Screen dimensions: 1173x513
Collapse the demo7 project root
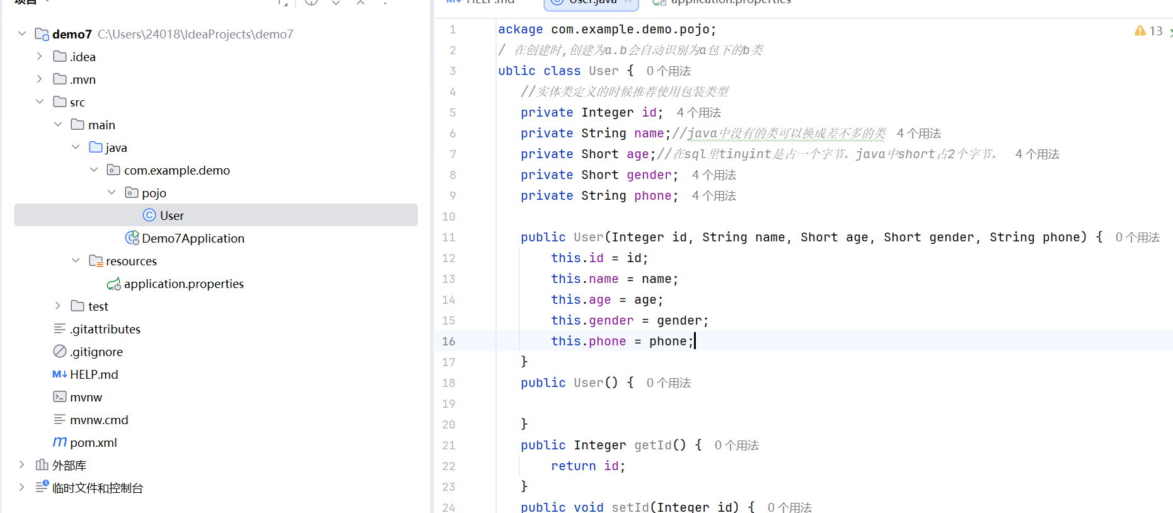[22, 34]
